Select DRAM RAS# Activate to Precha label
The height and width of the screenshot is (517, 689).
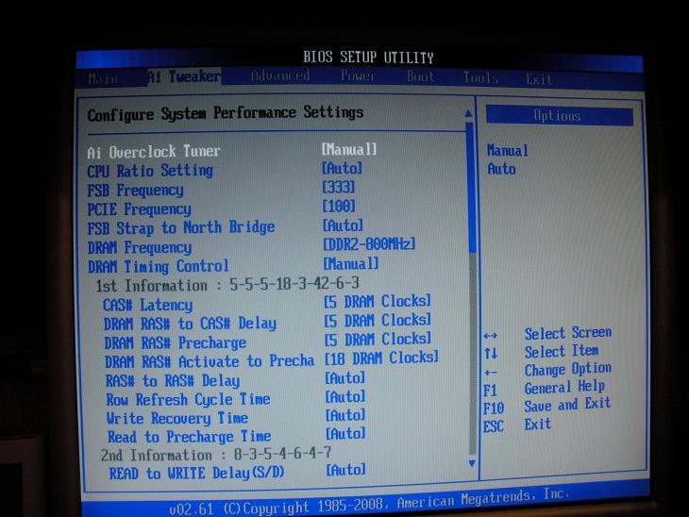[x=210, y=361]
